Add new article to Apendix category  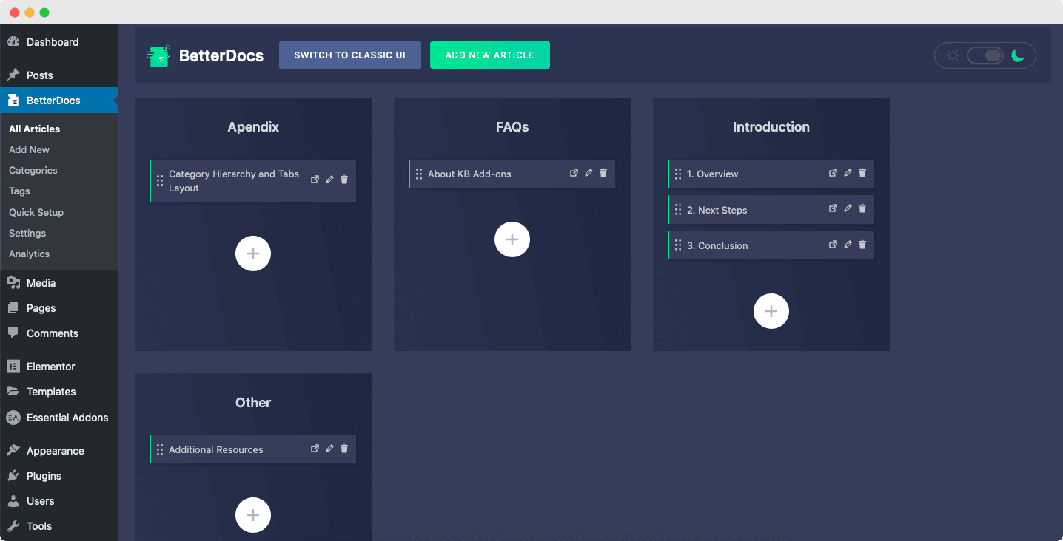[x=253, y=254]
